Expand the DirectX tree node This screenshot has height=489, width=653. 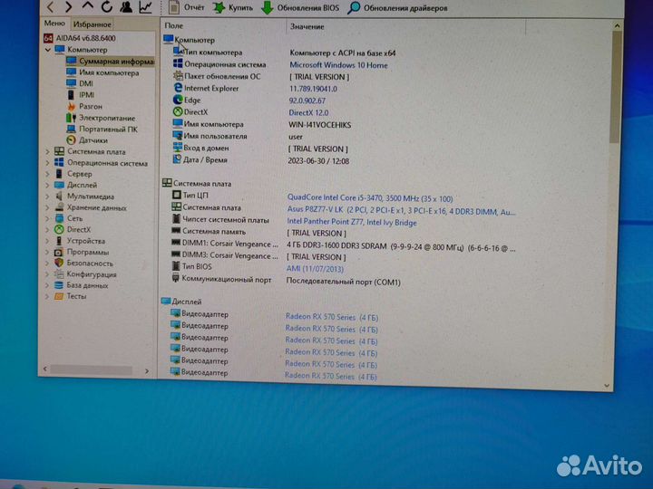point(47,229)
